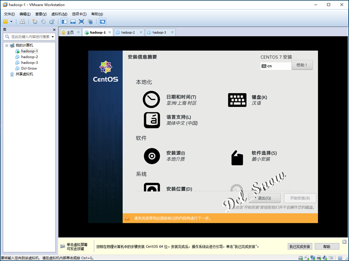Click the console view toolbar icon

[x=103, y=22]
